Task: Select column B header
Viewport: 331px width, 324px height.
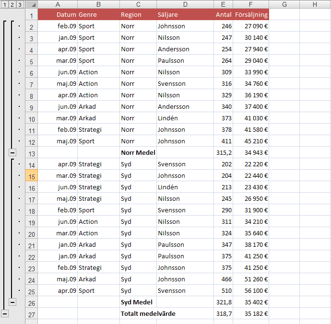Action: coord(98,4)
